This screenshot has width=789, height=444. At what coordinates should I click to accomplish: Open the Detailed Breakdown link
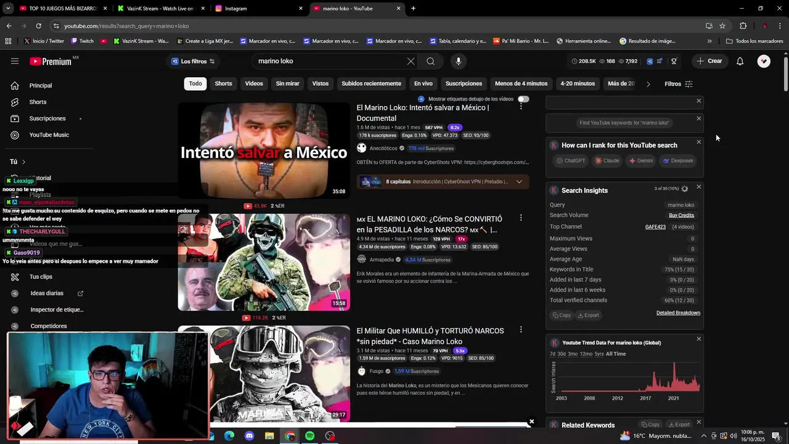(x=678, y=313)
